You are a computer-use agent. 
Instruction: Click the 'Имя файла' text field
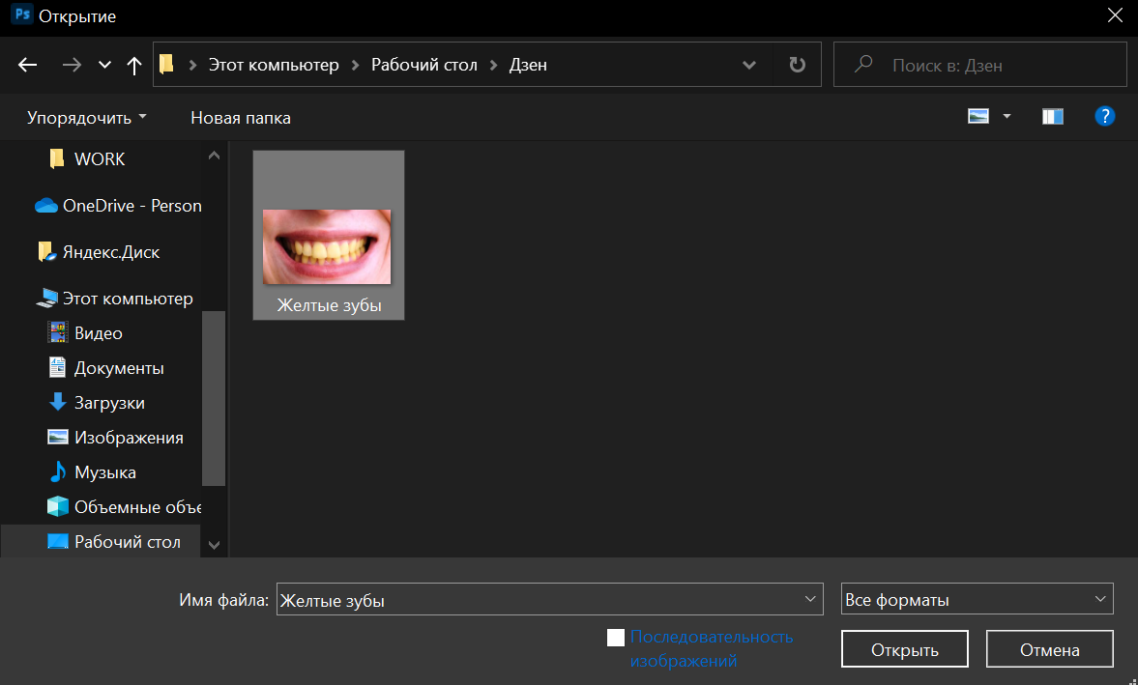(549, 599)
